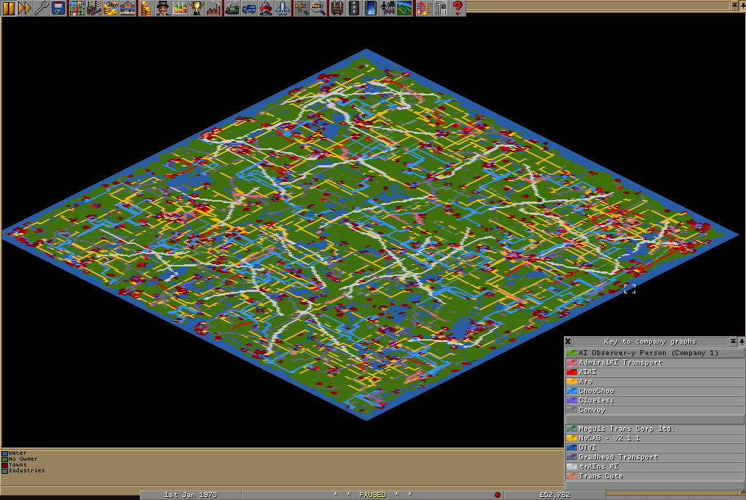This screenshot has height=500, width=746.
Task: Open company general information face icon
Action: tap(162, 8)
